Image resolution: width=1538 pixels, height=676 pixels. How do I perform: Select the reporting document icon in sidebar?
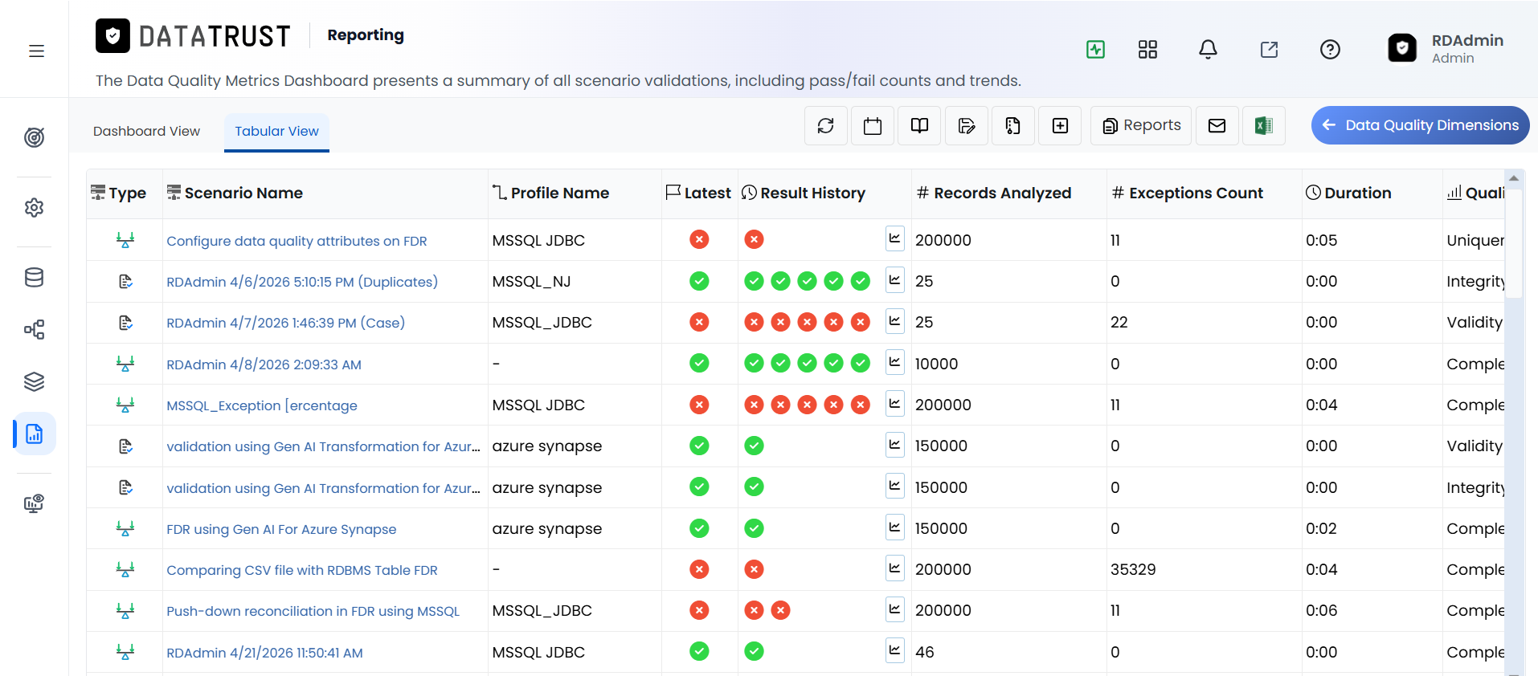(x=35, y=434)
